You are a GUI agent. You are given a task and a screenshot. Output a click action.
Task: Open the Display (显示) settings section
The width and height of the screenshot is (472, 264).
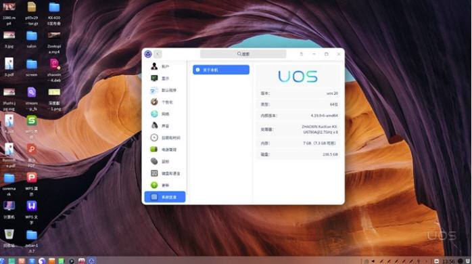(x=165, y=79)
